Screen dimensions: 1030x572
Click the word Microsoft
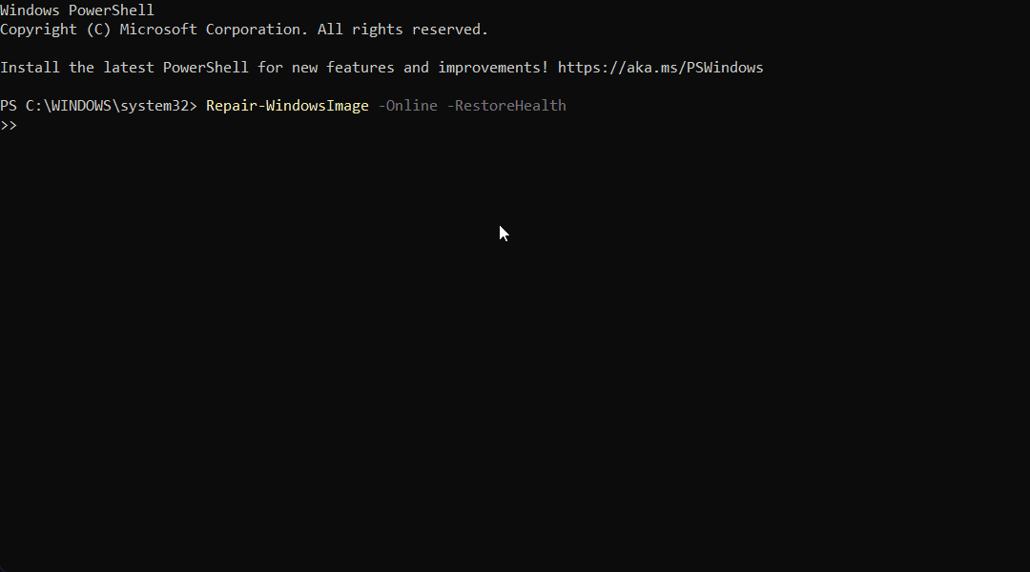coord(158,30)
